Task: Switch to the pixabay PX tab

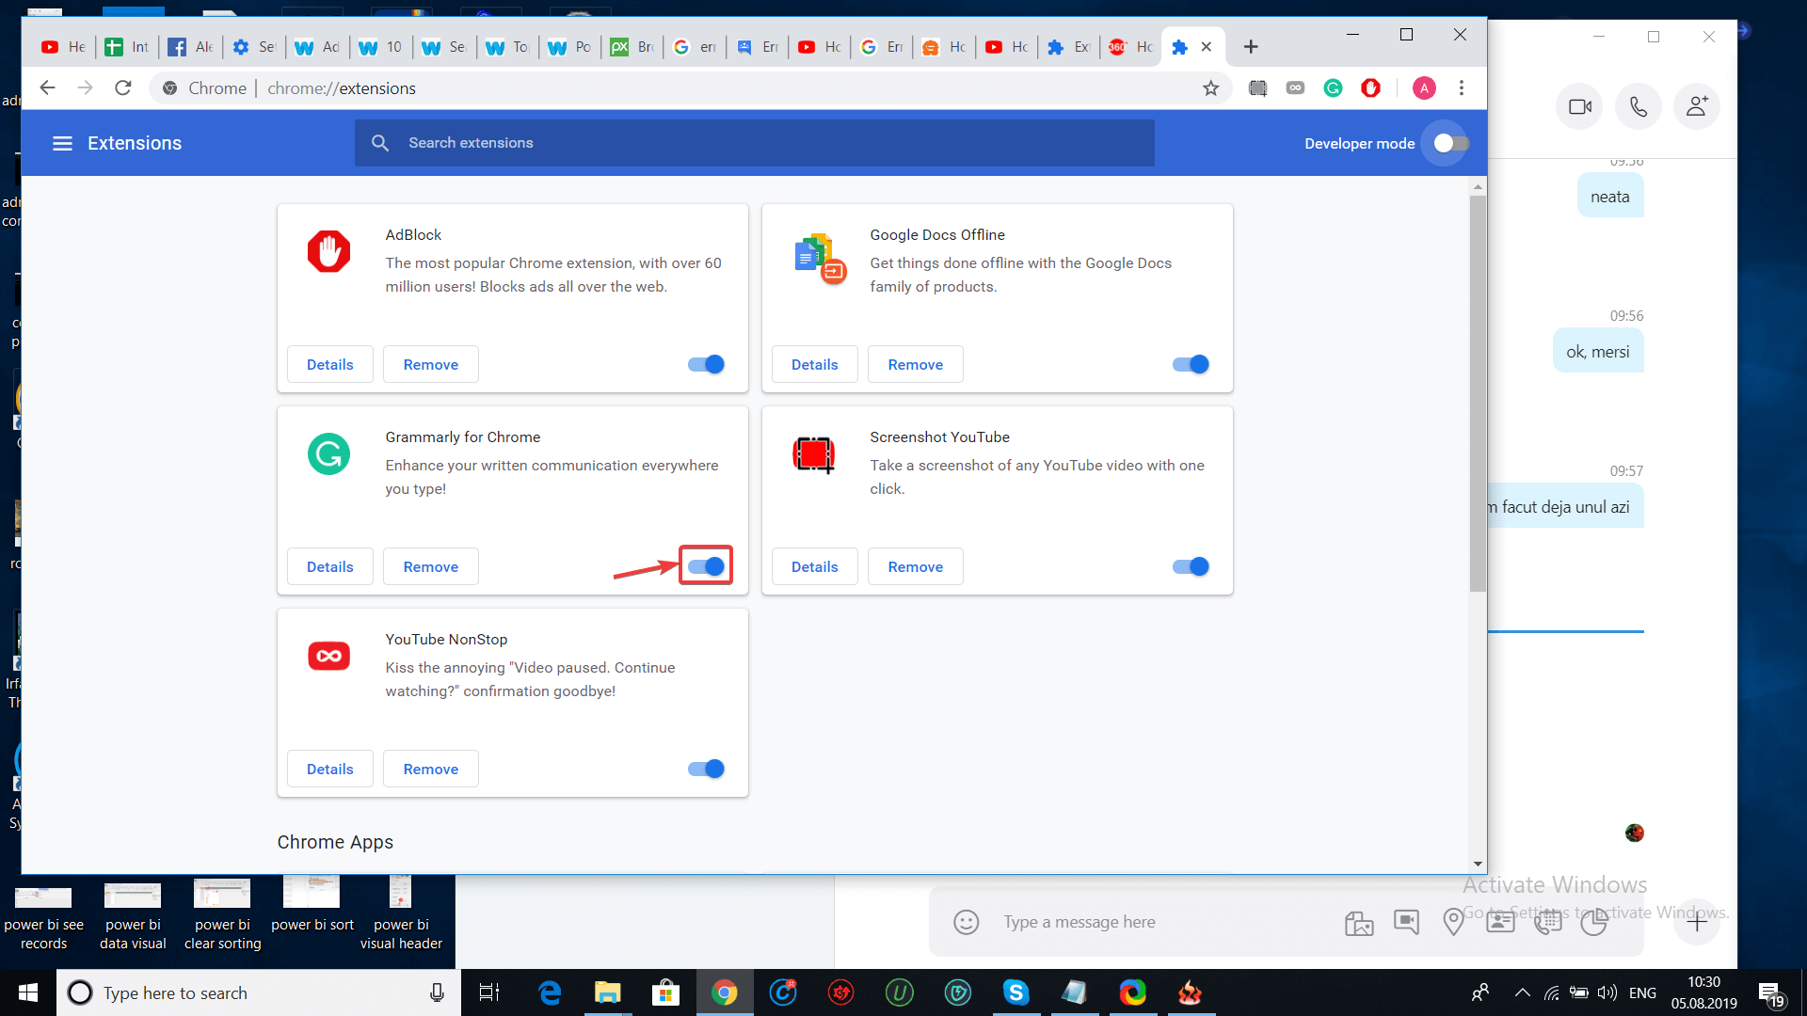Action: [632, 47]
